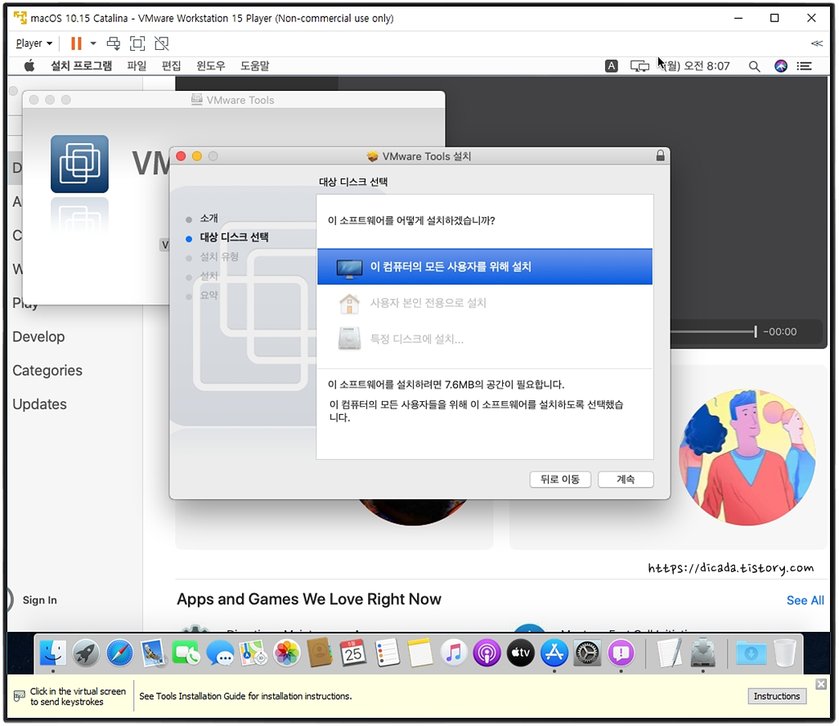Screen dimensions: 839x726
Task: Collapse the VMware toolbar with double chevron
Action: pos(817,43)
